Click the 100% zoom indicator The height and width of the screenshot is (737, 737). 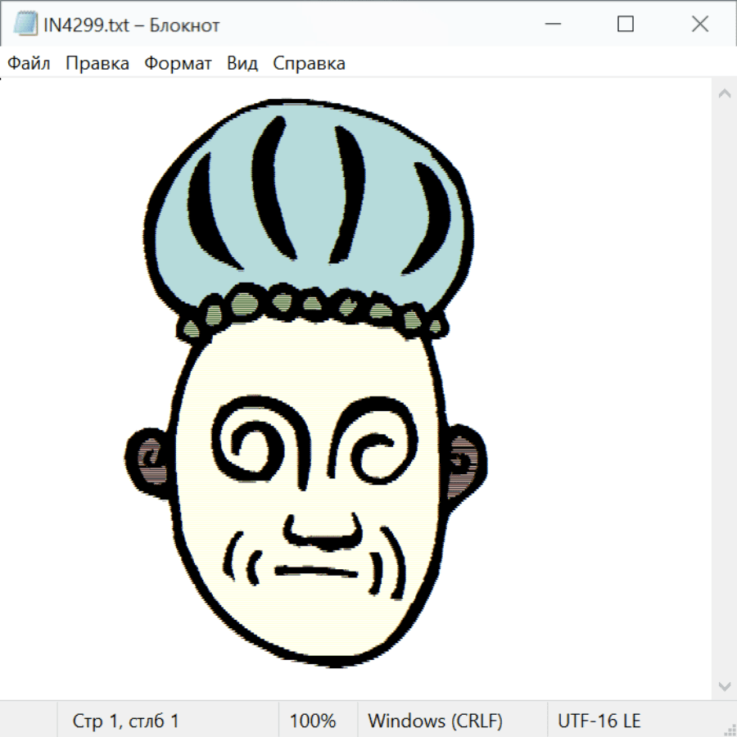(x=313, y=721)
